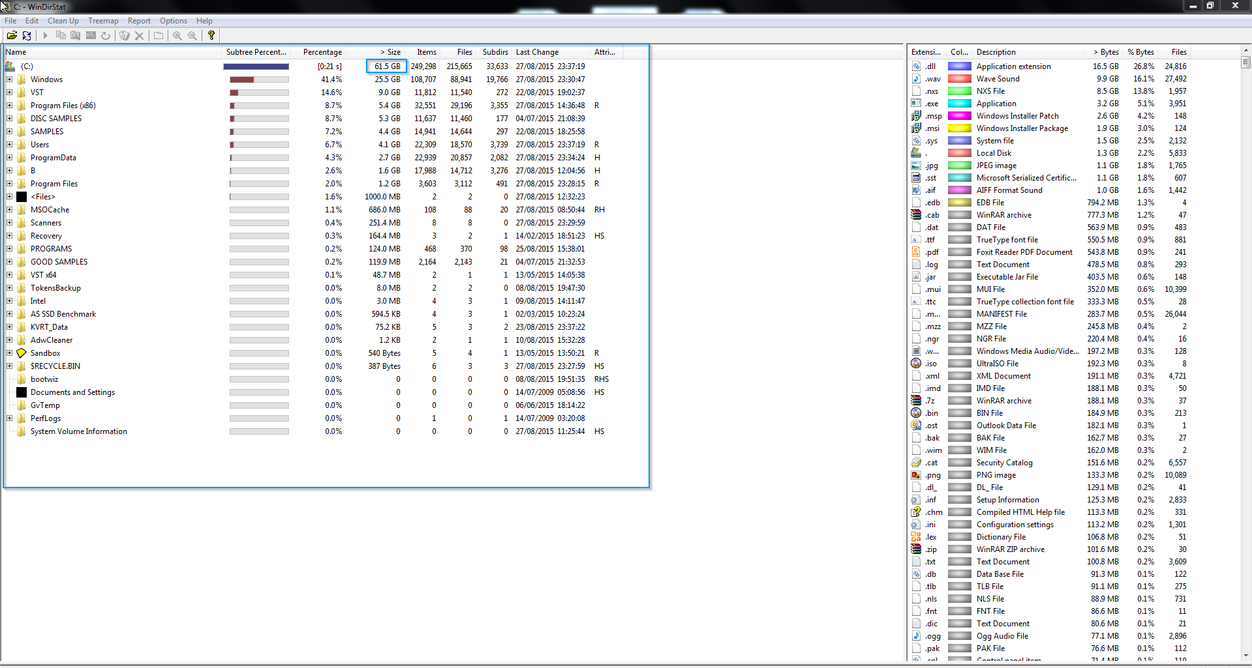The width and height of the screenshot is (1252, 668).
Task: Click the .iso UltraISO file type icon
Action: coord(916,364)
